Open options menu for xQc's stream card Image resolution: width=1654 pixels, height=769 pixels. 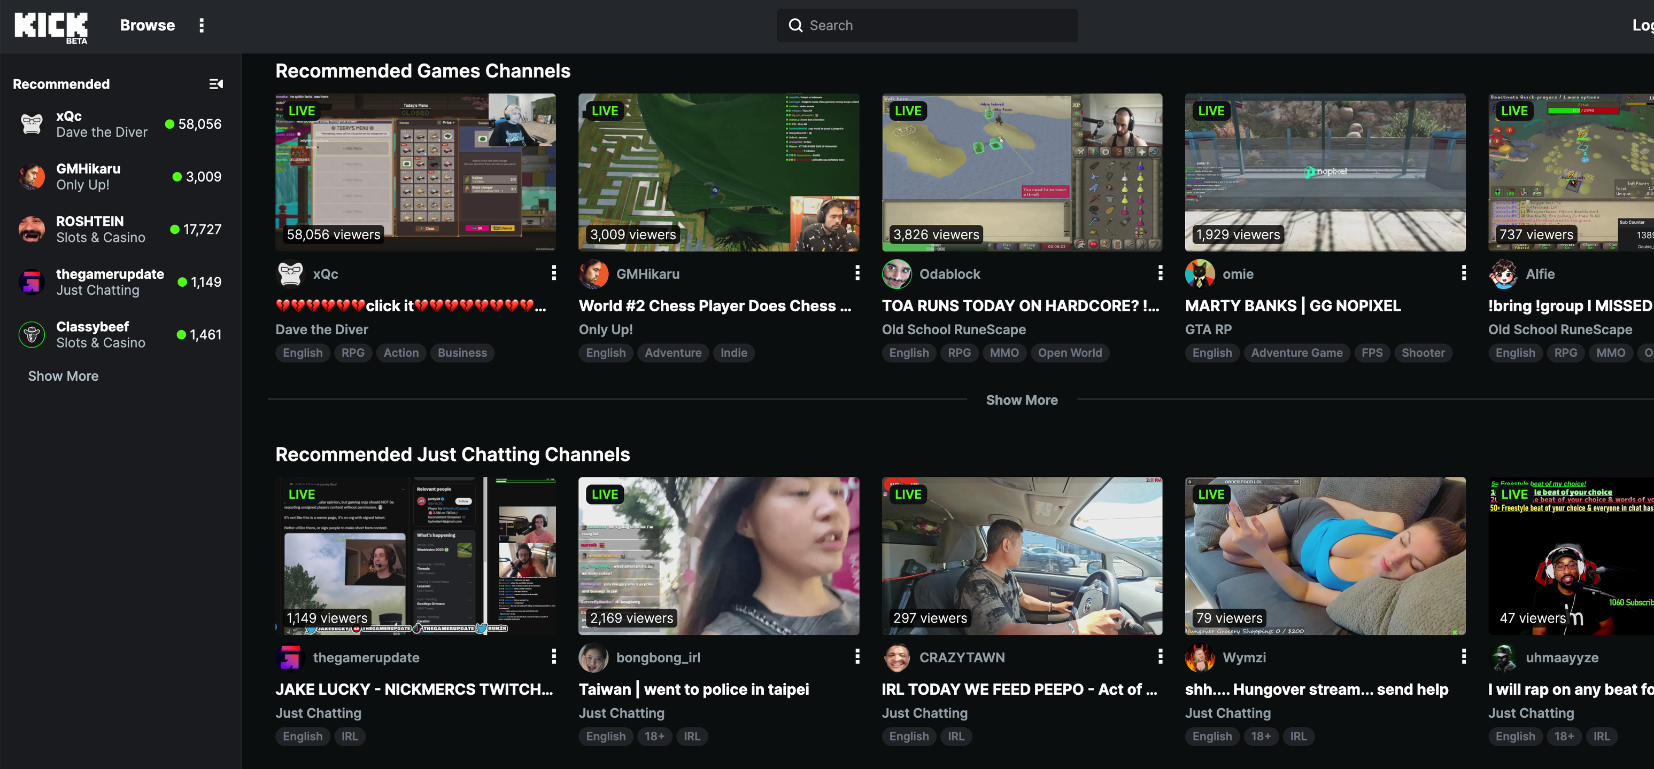point(553,273)
